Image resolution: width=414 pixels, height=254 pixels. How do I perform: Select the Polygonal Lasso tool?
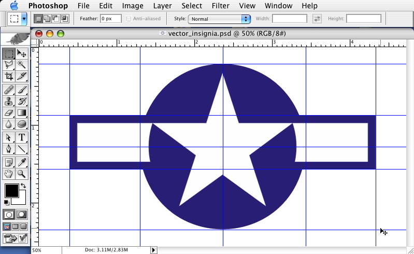pos(9,65)
